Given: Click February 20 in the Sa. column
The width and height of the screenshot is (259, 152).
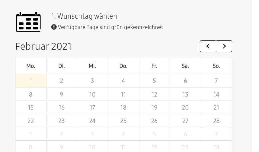Looking at the screenshot, I should click(x=185, y=108).
